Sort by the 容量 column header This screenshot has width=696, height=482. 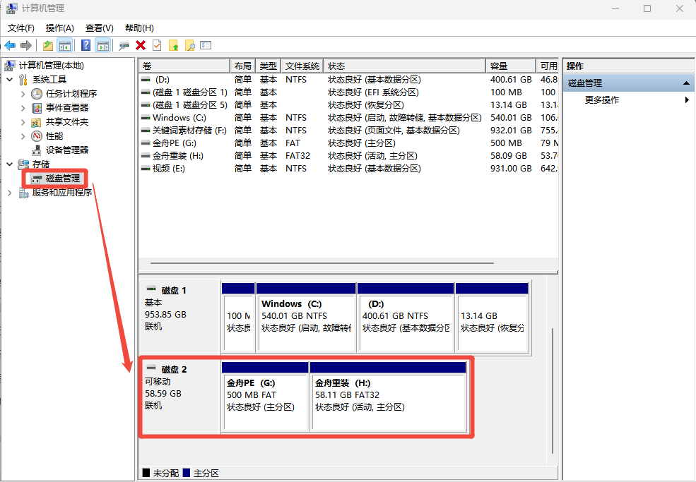click(510, 66)
